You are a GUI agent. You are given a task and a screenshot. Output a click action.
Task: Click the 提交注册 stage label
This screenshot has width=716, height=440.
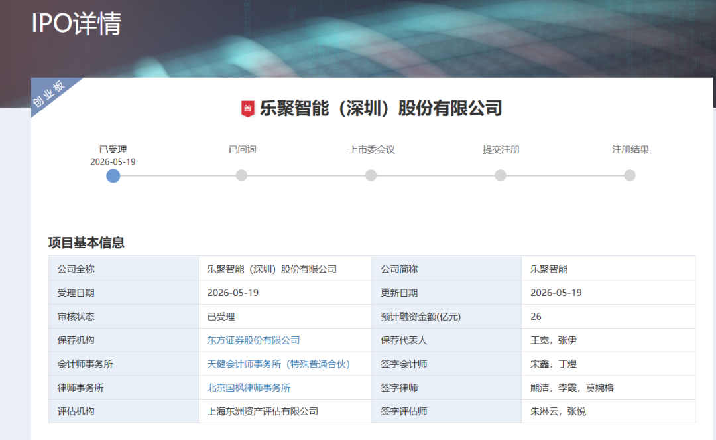(501, 149)
